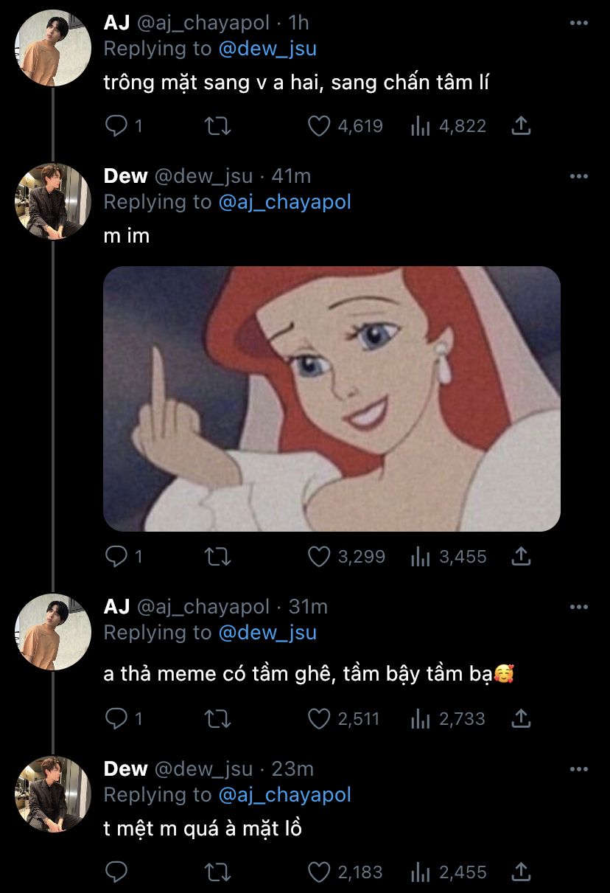This screenshot has height=893, width=610.
Task: Like AJ's tweet with 2,511 likes
Action: (318, 719)
